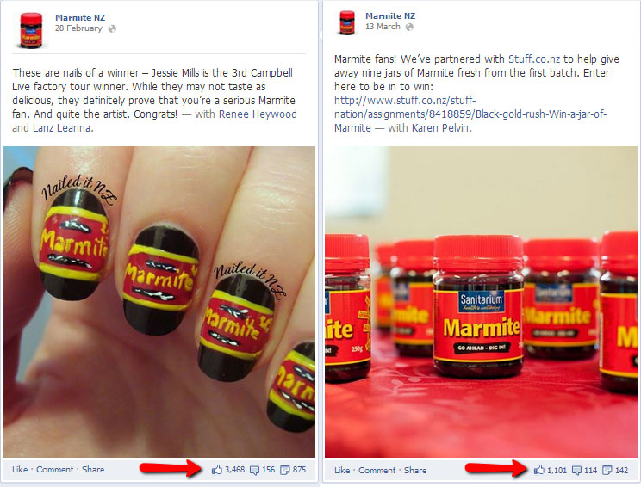Open the Renee Heywood tagged profile
The image size is (641, 487).
tap(258, 114)
